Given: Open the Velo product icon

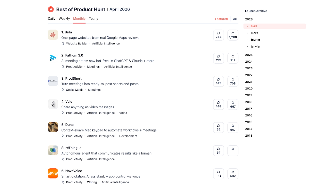Looking at the screenshot, I should (53, 104).
